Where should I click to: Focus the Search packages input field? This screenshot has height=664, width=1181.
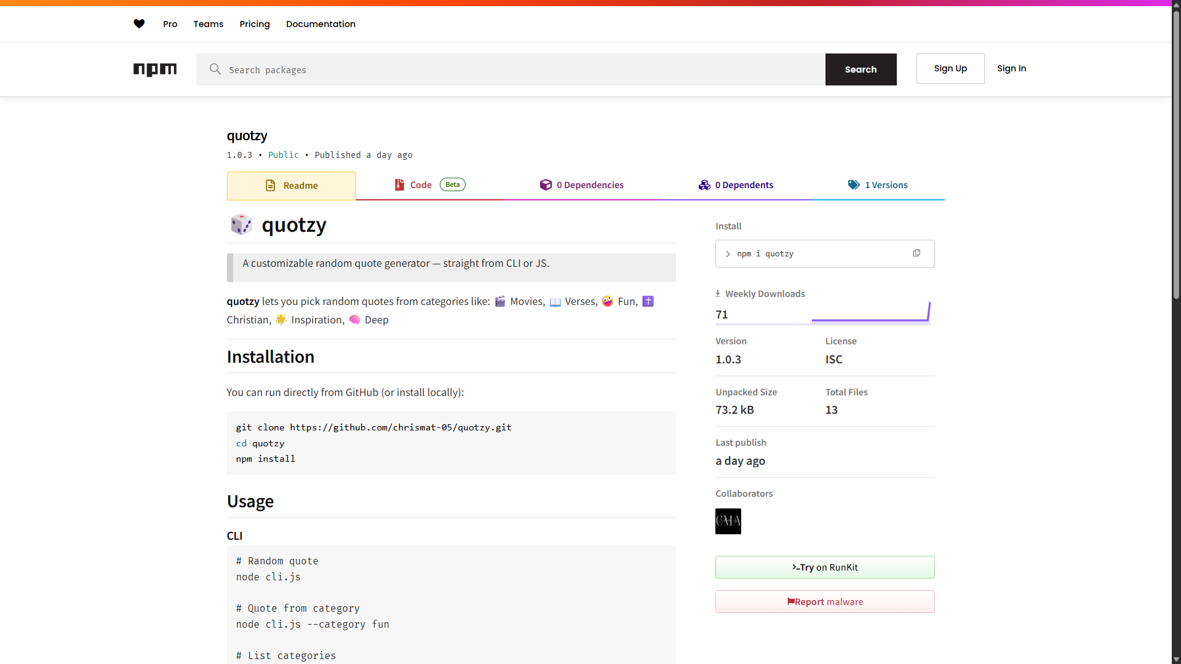[x=511, y=69]
